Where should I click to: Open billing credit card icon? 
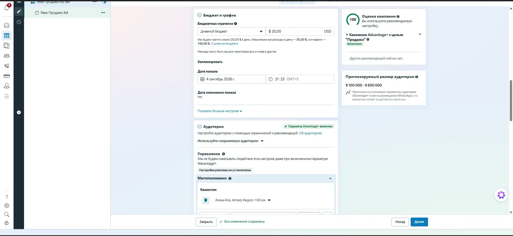[7, 76]
